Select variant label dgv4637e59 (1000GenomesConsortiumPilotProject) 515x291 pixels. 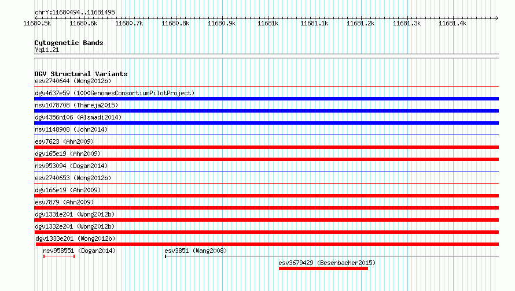coord(115,93)
